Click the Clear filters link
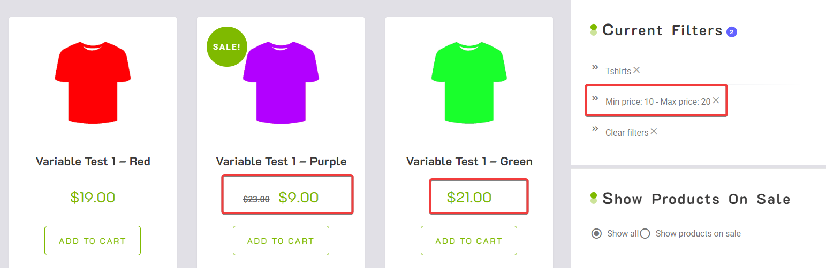 627,132
